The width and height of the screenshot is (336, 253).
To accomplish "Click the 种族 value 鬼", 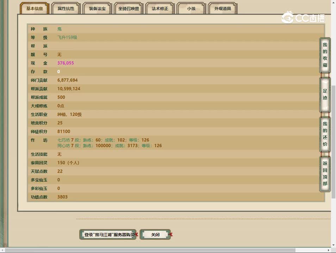I will [x=60, y=29].
